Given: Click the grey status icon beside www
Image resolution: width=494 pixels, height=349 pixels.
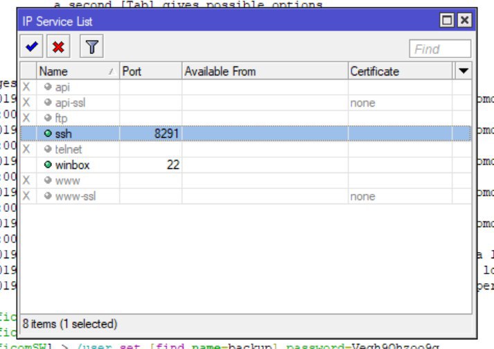Looking at the screenshot, I should [x=48, y=180].
